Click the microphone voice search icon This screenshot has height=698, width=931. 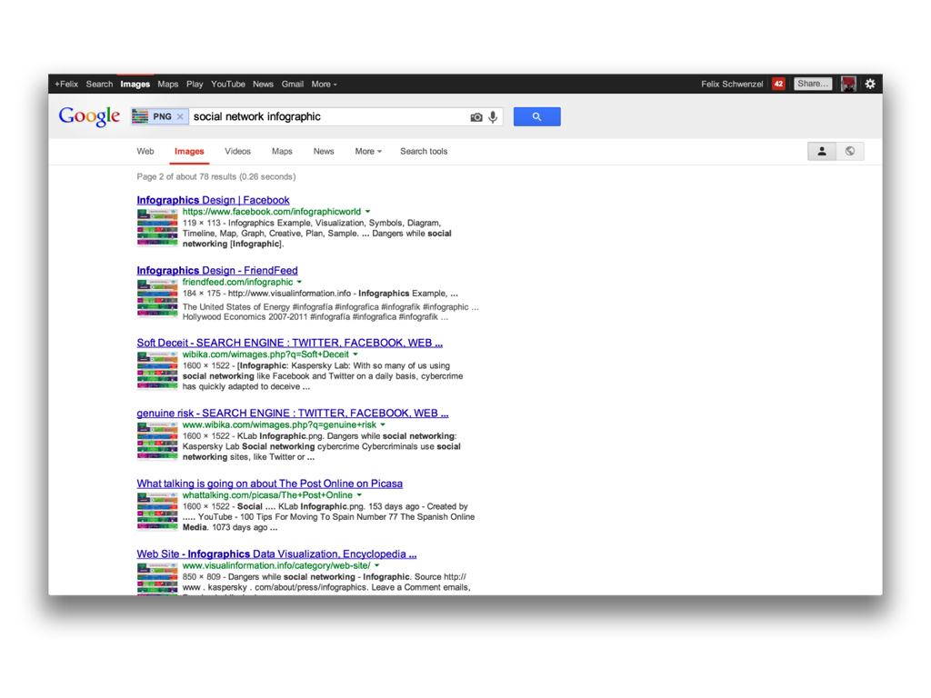click(x=493, y=117)
